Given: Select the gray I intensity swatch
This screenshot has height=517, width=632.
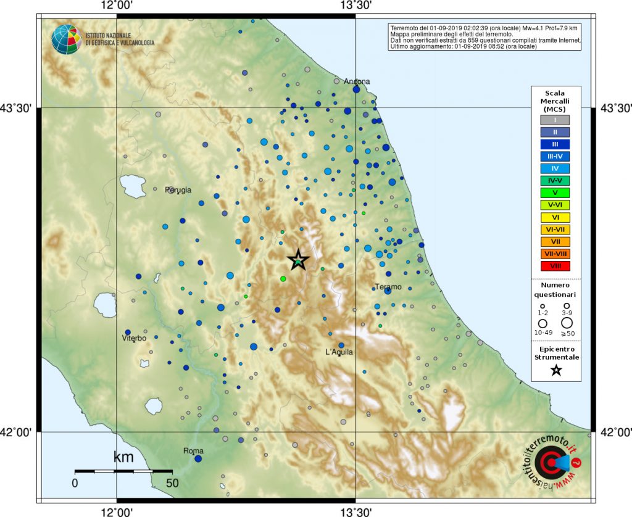Looking at the screenshot, I should [555, 120].
